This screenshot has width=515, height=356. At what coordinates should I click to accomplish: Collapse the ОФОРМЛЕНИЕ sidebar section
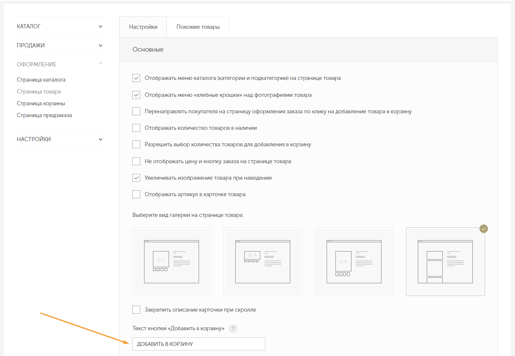coord(100,64)
